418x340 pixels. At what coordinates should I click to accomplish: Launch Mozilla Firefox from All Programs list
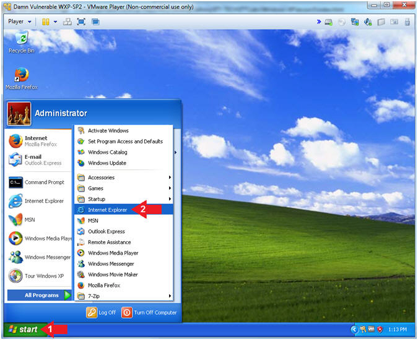(124, 285)
